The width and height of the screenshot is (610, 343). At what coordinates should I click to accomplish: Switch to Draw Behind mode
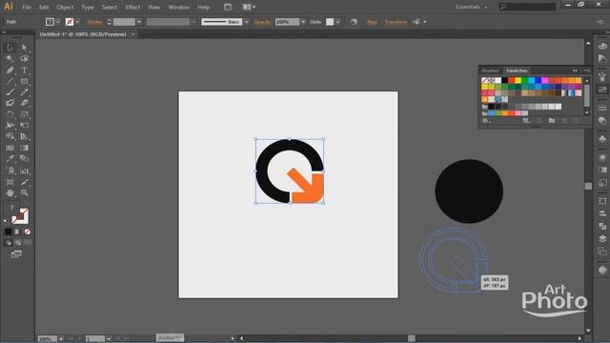[18, 243]
